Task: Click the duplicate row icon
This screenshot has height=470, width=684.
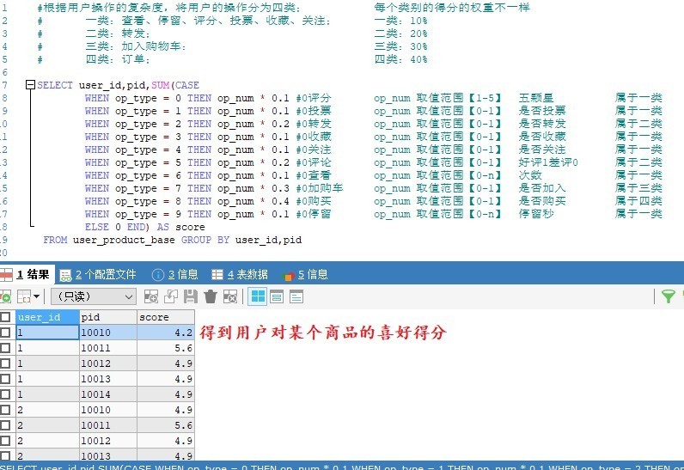Action: point(170,296)
